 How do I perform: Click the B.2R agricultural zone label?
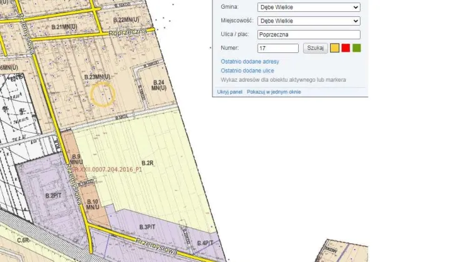[x=147, y=163]
